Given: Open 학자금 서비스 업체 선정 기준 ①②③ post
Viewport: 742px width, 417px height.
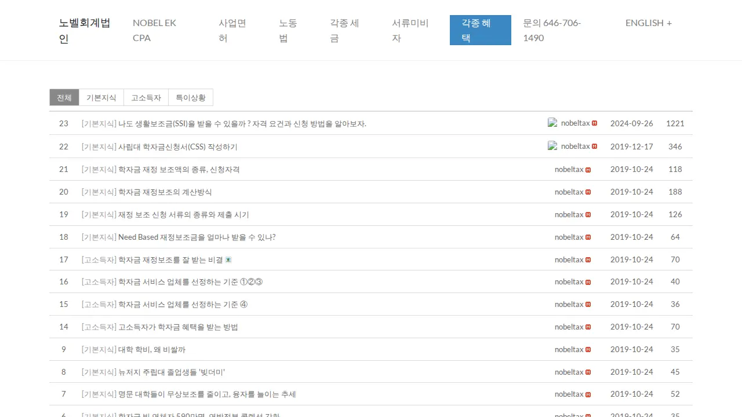Looking at the screenshot, I should pyautogui.click(x=191, y=282).
